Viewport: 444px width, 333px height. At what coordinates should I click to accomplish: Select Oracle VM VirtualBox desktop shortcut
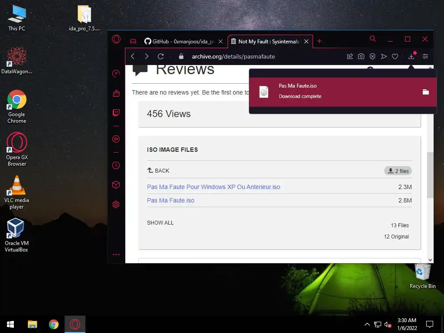pyautogui.click(x=16, y=235)
